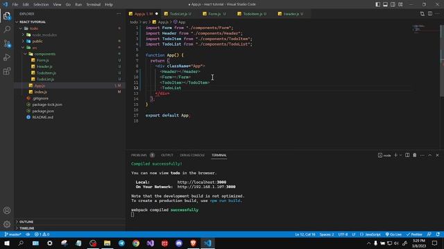Switch to PROBLEMS panel tab
444x249 pixels.
[x=139, y=155]
